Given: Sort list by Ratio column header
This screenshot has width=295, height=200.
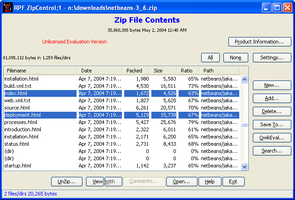Looking at the screenshot, I should click(188, 71).
